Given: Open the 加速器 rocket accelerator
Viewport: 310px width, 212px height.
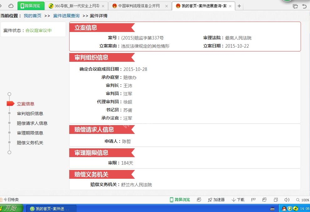Looking at the screenshot, I should click(x=216, y=200).
